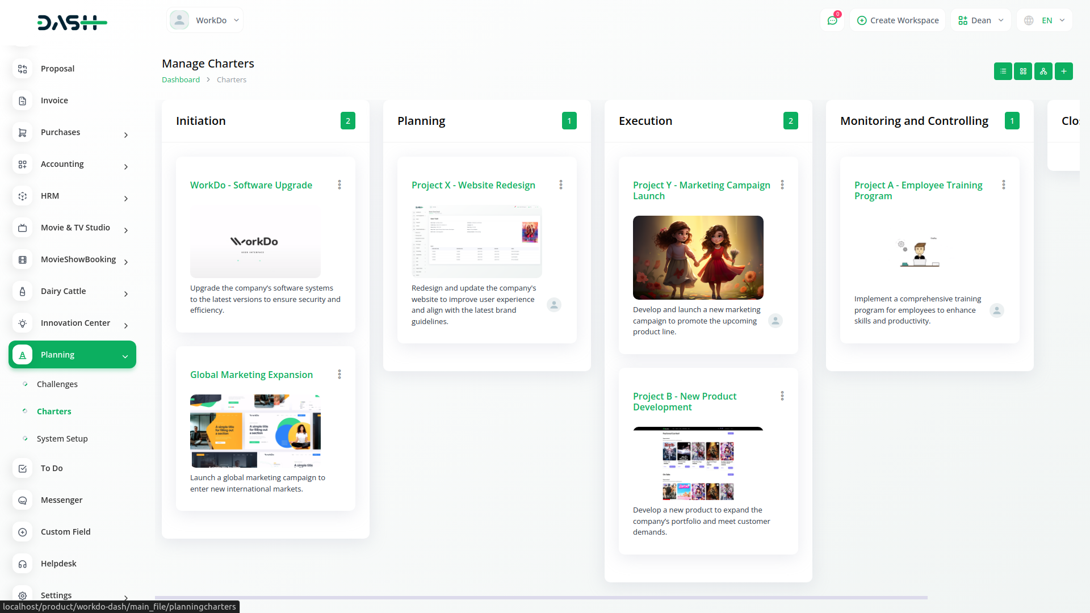
Task: Open three-dot menu on Project X card
Action: click(561, 185)
